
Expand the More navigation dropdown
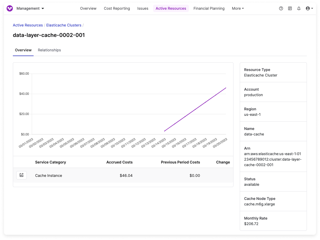click(238, 8)
